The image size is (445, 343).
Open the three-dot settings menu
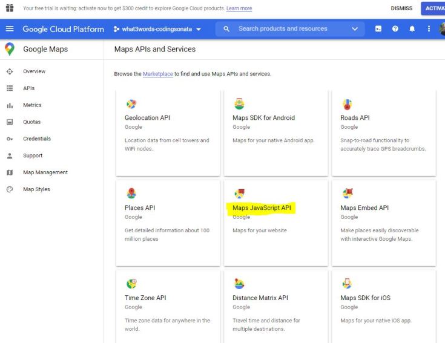(x=429, y=28)
